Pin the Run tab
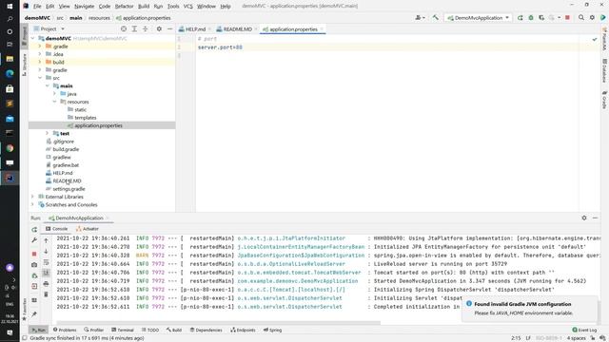Viewport: 609px width, 342px height. pyautogui.click(x=34, y=313)
